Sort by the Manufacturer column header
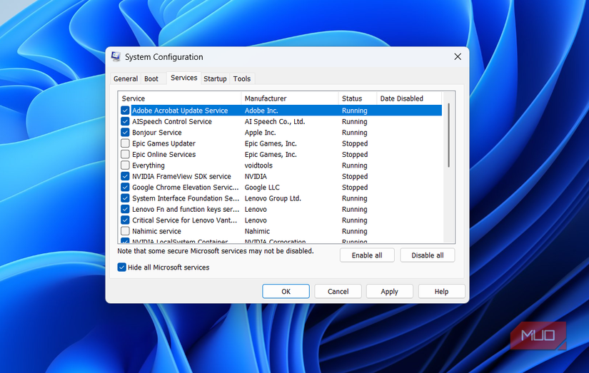 click(290, 98)
